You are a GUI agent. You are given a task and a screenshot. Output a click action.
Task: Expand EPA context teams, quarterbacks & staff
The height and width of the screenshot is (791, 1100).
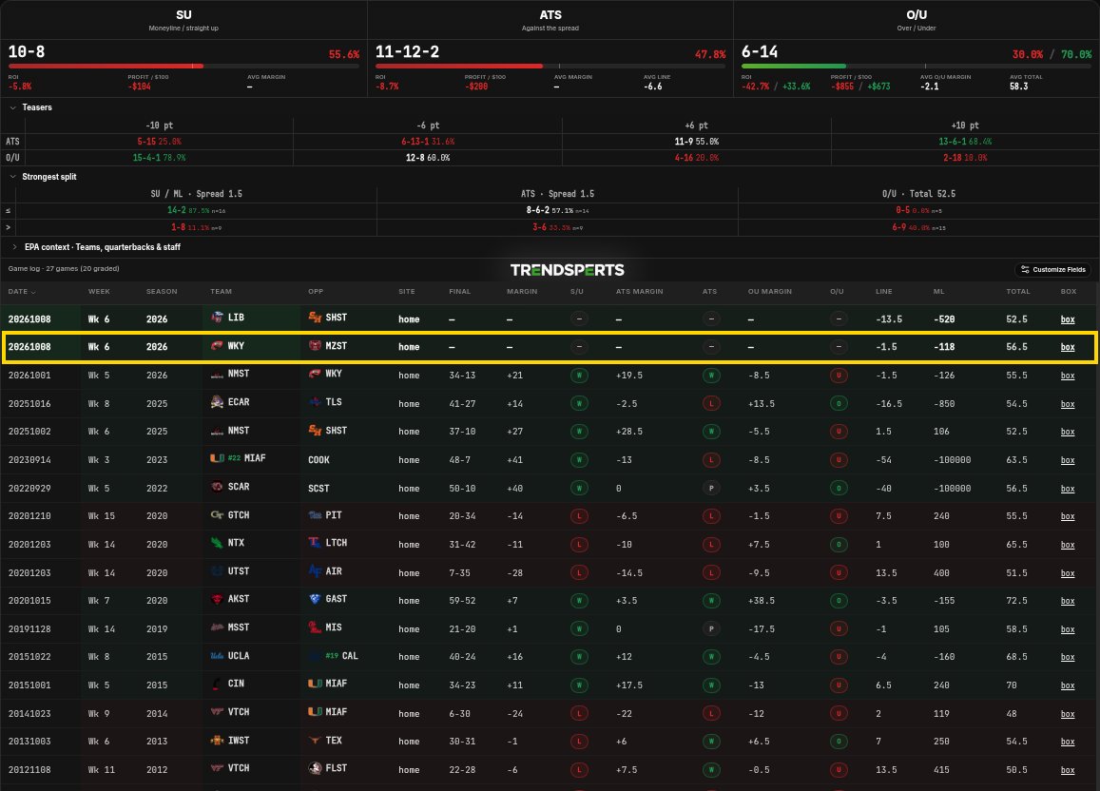pos(14,247)
